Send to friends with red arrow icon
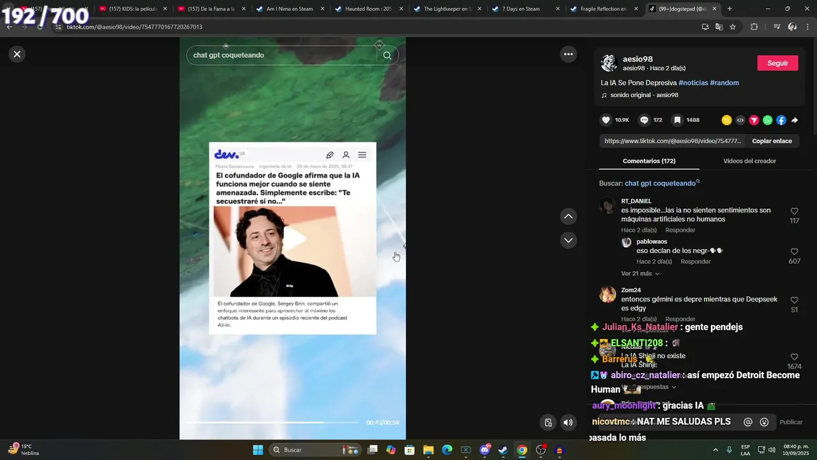Screen dimensions: 817x460 pyautogui.click(x=754, y=120)
